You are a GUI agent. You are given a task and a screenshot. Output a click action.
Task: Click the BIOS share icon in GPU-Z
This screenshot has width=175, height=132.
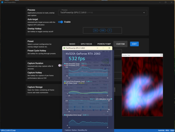click(x=101, y=69)
